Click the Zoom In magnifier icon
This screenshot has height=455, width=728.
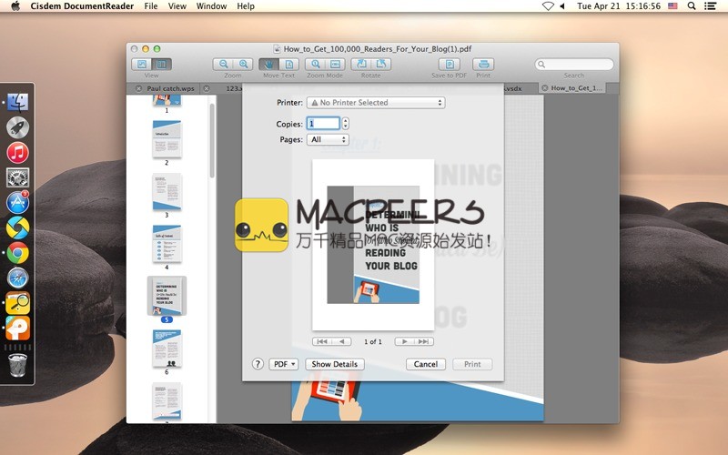244,65
